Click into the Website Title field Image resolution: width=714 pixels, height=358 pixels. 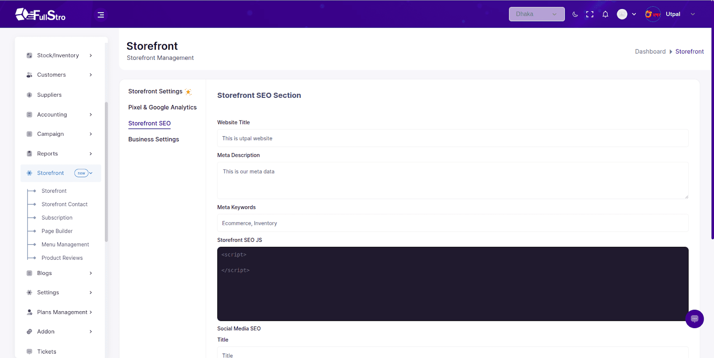(x=452, y=138)
